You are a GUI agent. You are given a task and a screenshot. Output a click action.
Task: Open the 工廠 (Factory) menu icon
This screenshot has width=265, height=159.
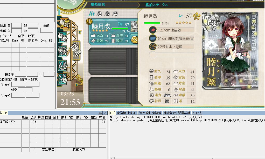(62, 79)
